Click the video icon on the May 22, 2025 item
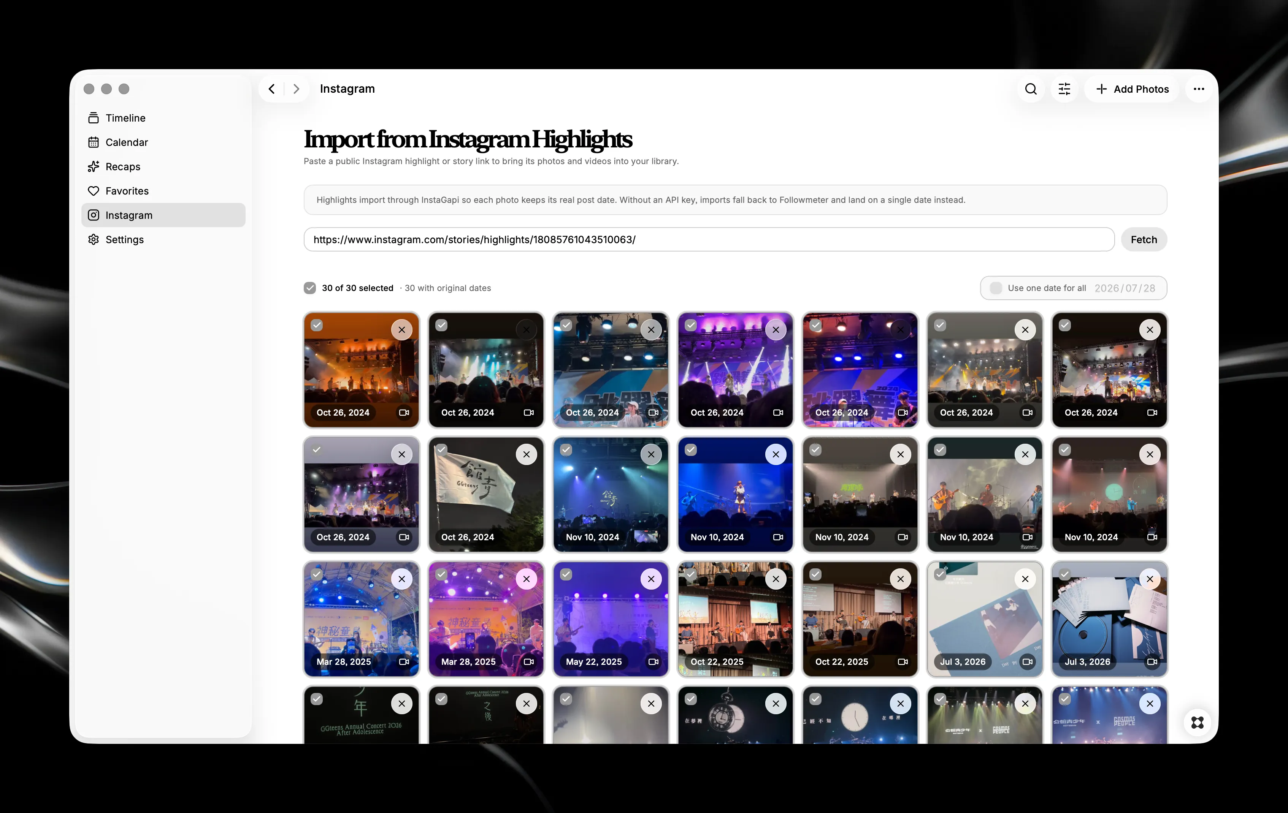The width and height of the screenshot is (1288, 813). [653, 662]
